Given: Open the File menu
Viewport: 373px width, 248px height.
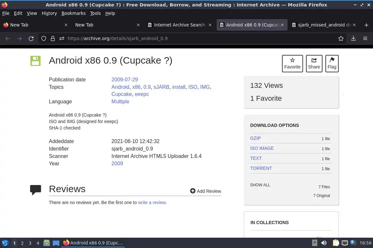Looking at the screenshot, I should click(x=6, y=13).
